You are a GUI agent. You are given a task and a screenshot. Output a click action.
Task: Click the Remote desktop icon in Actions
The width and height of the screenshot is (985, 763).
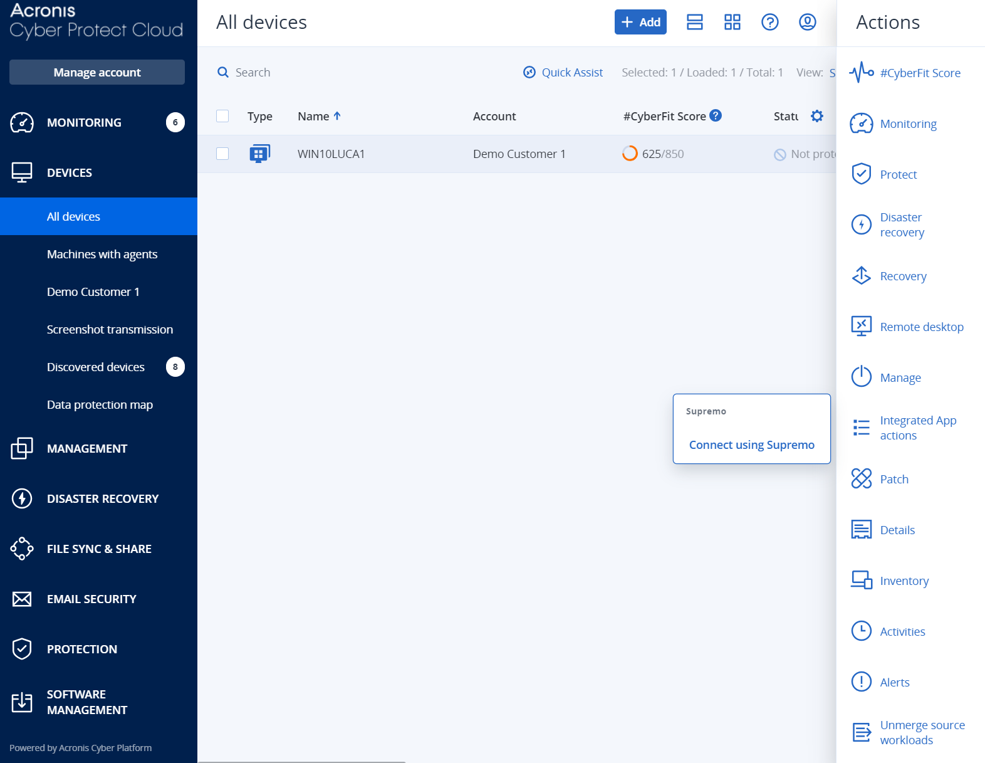click(862, 327)
